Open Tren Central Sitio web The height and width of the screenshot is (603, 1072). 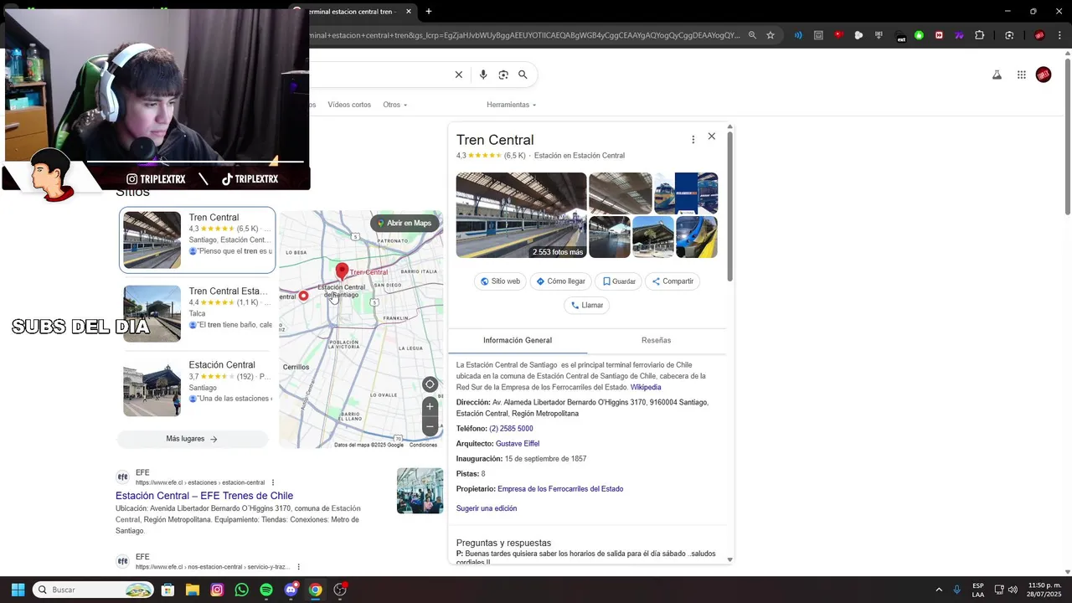point(500,281)
